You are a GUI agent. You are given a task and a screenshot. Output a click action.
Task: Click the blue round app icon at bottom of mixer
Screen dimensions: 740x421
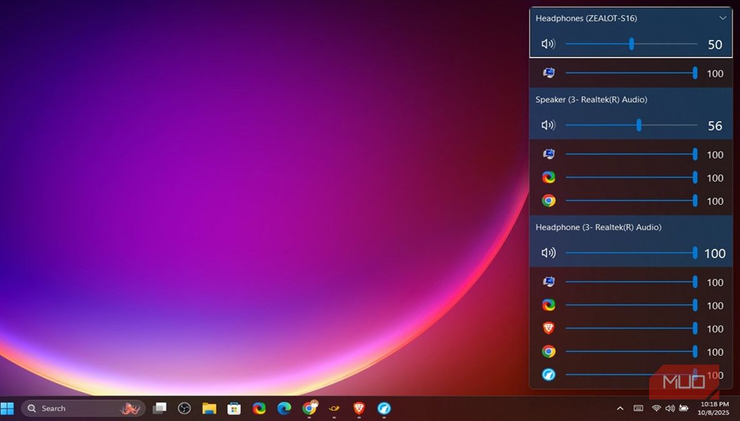coord(549,375)
